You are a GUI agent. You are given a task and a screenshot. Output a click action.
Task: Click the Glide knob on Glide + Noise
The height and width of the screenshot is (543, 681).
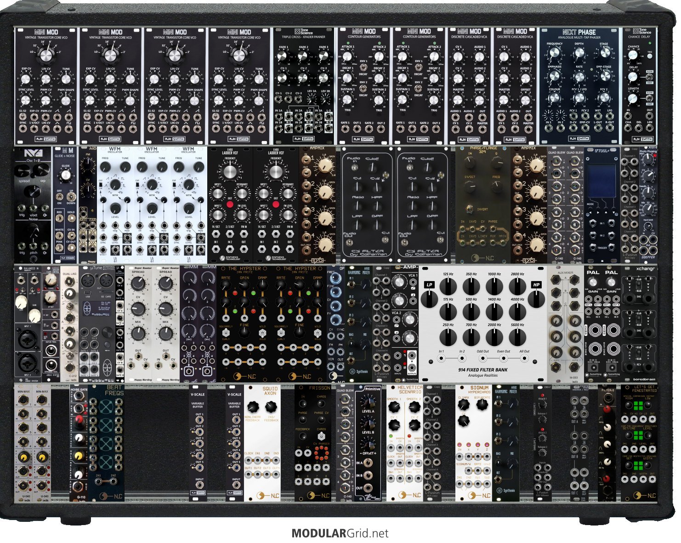coord(66,175)
